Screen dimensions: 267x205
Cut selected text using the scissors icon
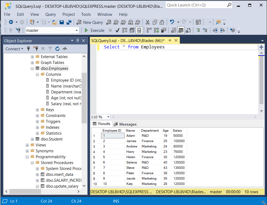coord(148,22)
